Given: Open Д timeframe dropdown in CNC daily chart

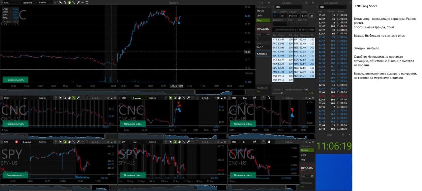Looking at the screenshot, I should [246, 142].
